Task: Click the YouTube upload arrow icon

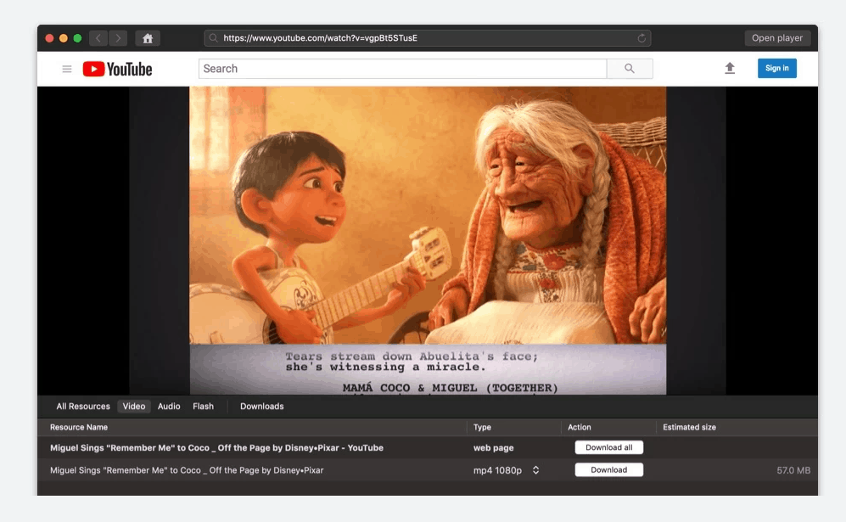Action: coord(730,68)
